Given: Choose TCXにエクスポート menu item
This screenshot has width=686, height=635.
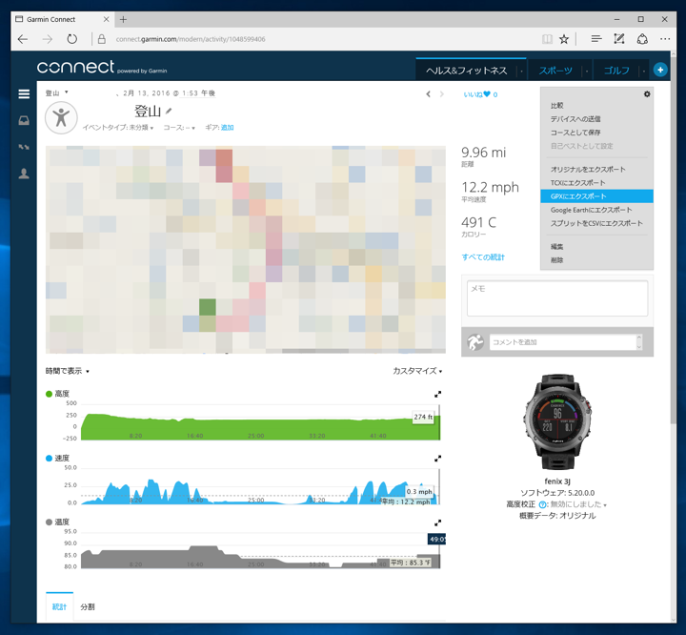Looking at the screenshot, I should (x=596, y=183).
